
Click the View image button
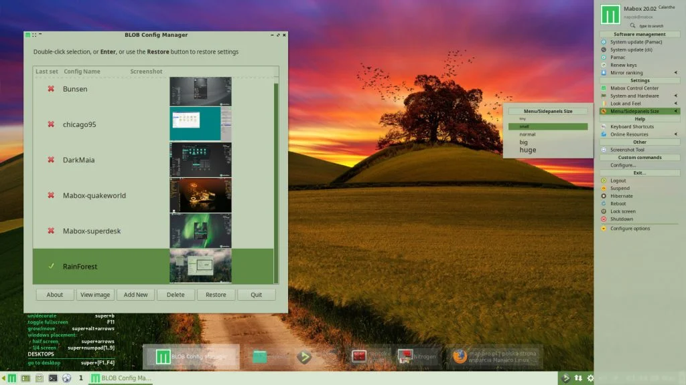point(95,295)
